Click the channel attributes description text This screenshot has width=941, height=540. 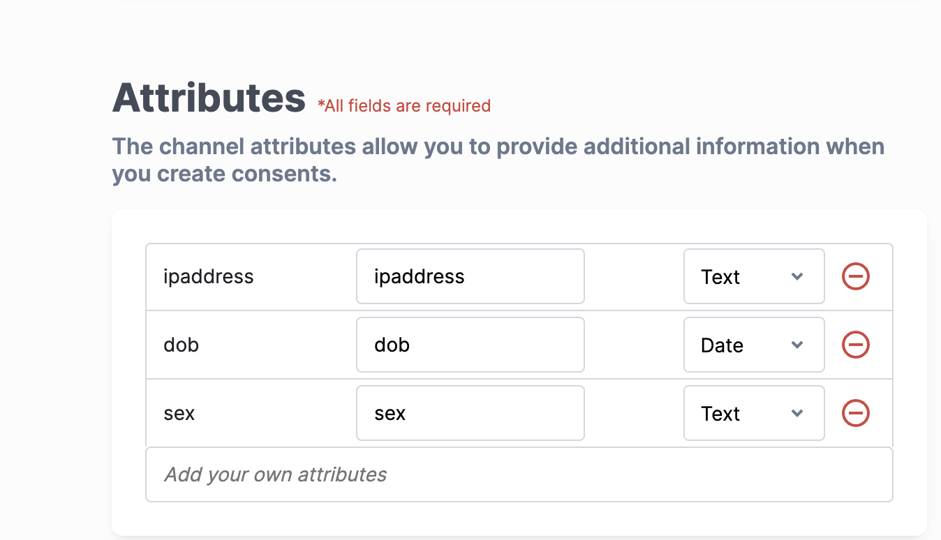[x=498, y=160]
